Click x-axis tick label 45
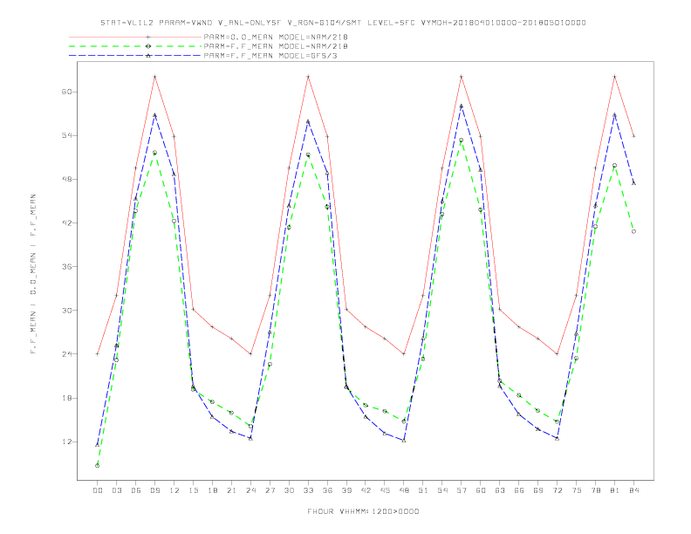The width and height of the screenshot is (691, 534). (385, 490)
